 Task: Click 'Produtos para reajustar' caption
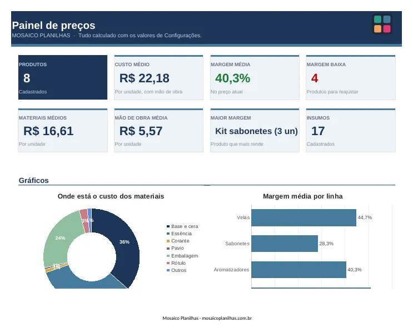[332, 92]
